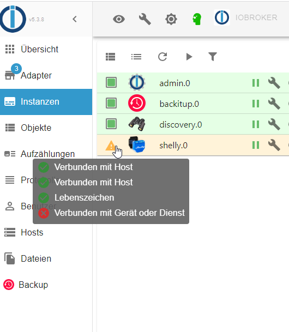Open backitup.0 settings wrench
This screenshot has height=332, width=289.
click(x=274, y=104)
